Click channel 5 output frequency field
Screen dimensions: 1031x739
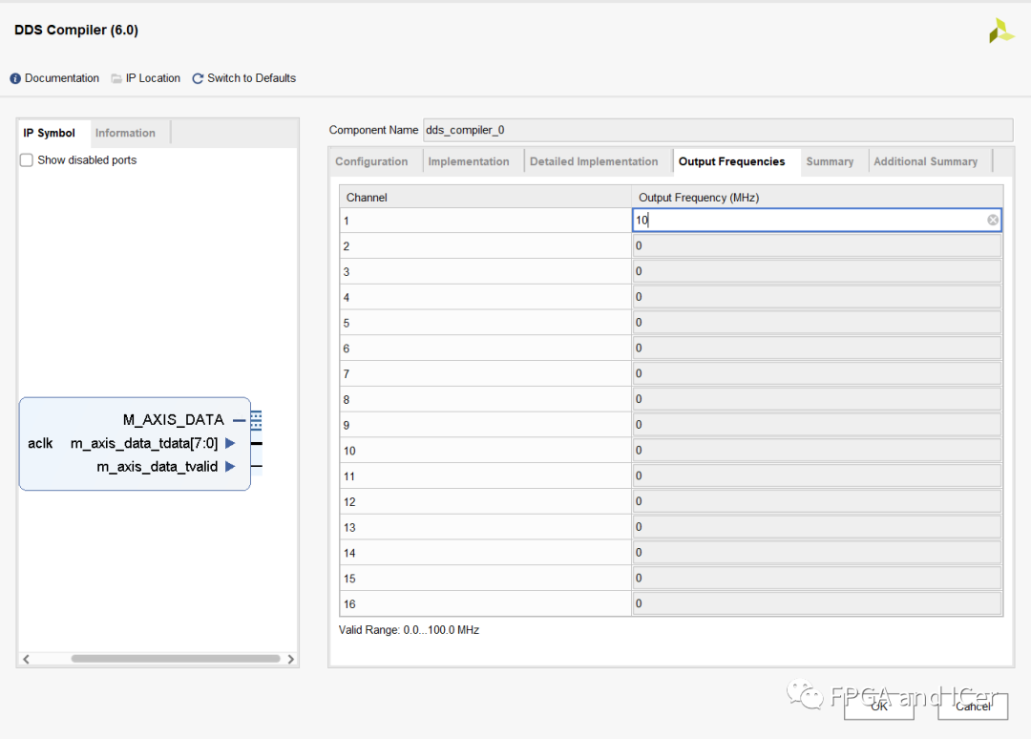pos(816,323)
